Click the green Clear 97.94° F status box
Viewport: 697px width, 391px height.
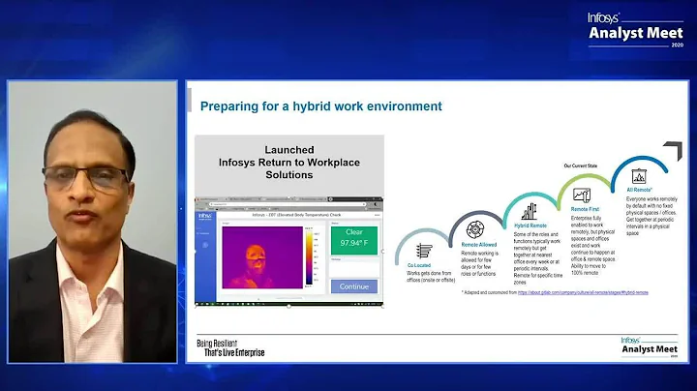click(354, 240)
